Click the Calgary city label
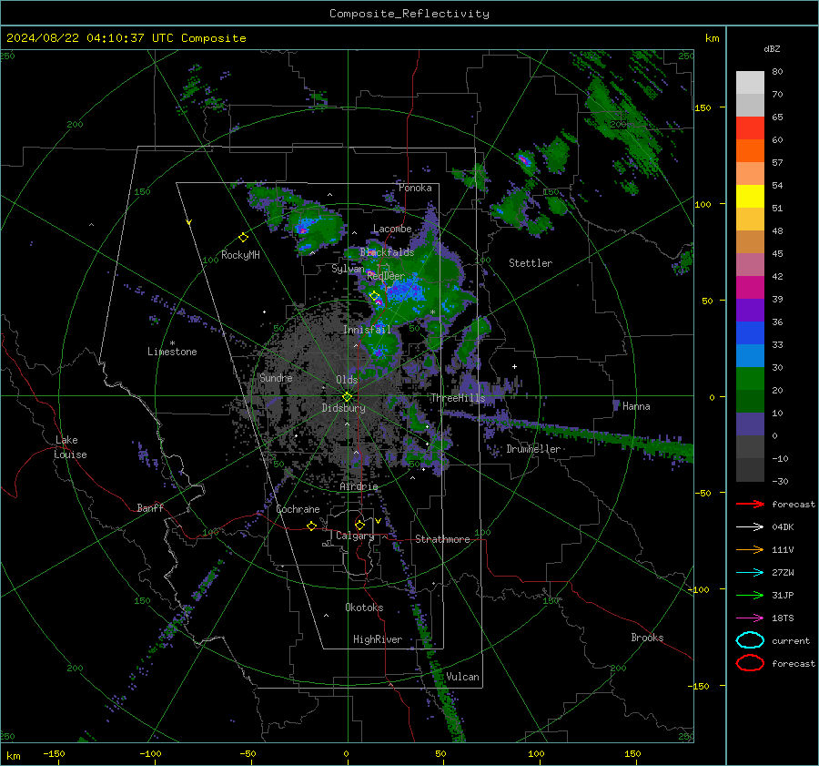819x766 pixels. click(x=355, y=536)
